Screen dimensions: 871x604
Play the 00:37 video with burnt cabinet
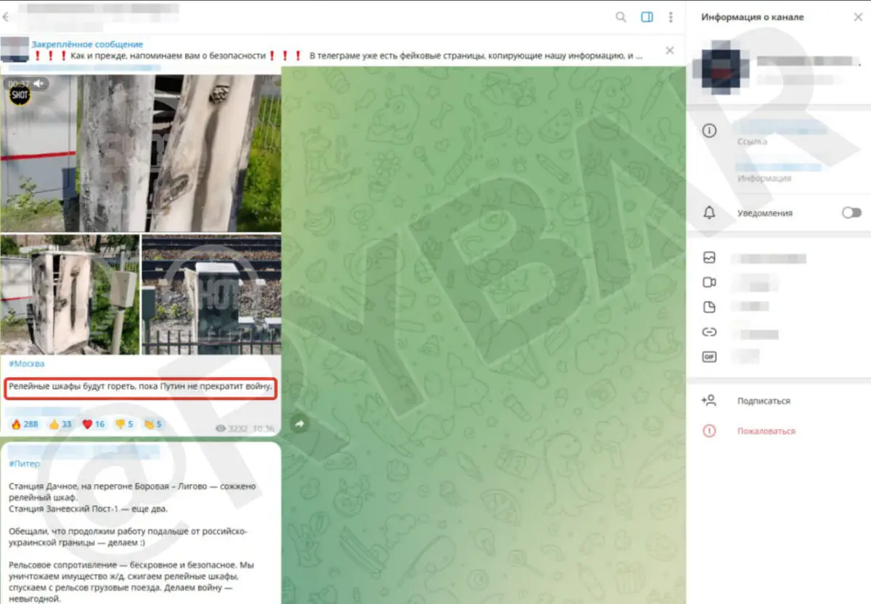pos(141,152)
